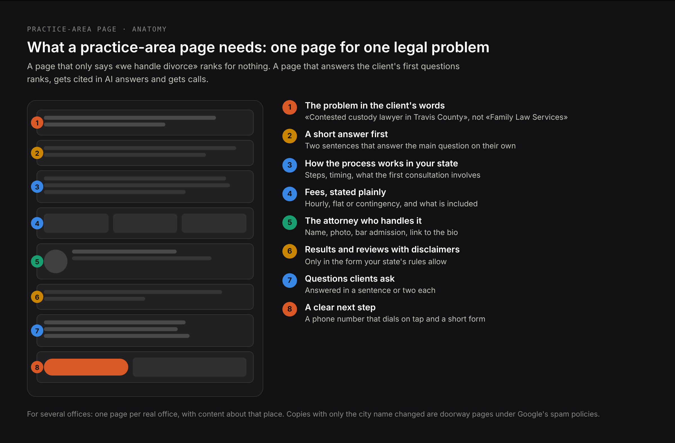Image resolution: width=675 pixels, height=443 pixels.
Task: Click orange badge 8 beside the orange button
Action: tap(37, 367)
